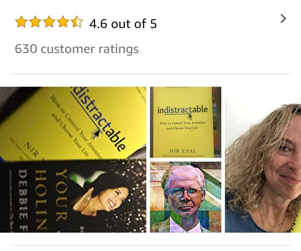Open the upright Indistractable cover photo

pos(185,122)
